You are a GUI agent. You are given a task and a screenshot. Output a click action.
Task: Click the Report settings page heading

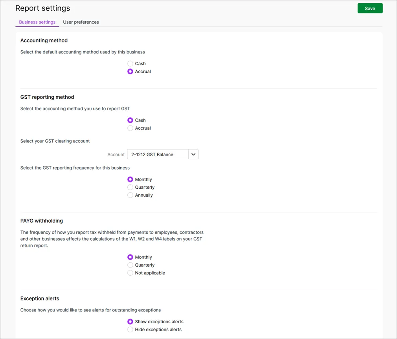(42, 8)
